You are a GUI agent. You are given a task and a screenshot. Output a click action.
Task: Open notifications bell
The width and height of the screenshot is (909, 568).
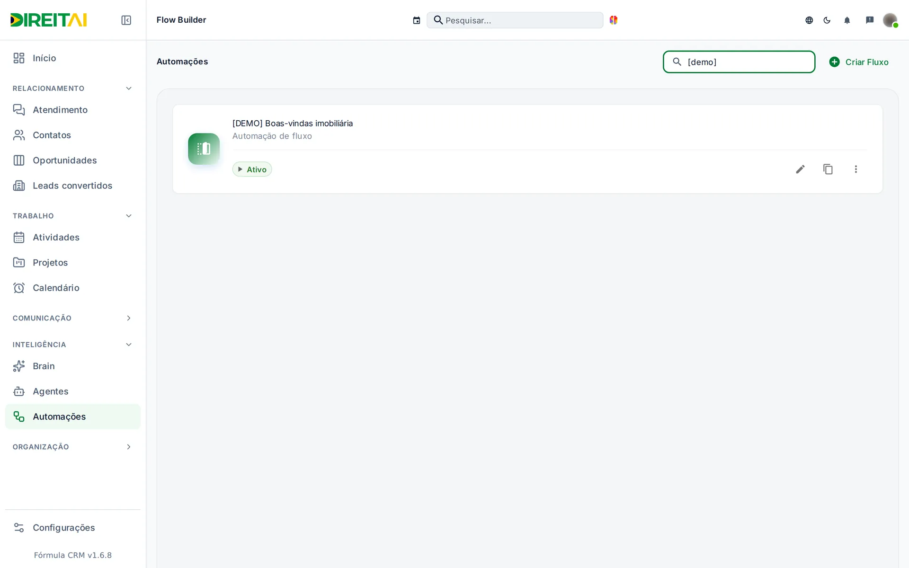point(847,20)
